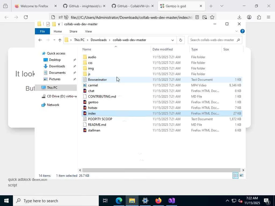Open Firefox account icon

tap(249, 17)
